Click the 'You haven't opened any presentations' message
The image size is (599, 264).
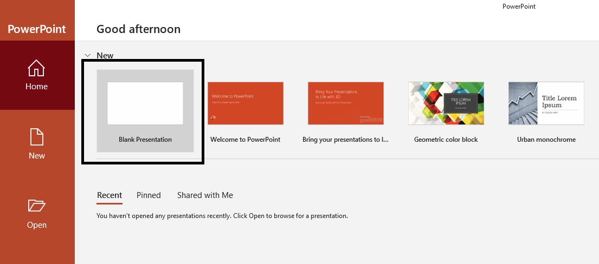pos(222,216)
